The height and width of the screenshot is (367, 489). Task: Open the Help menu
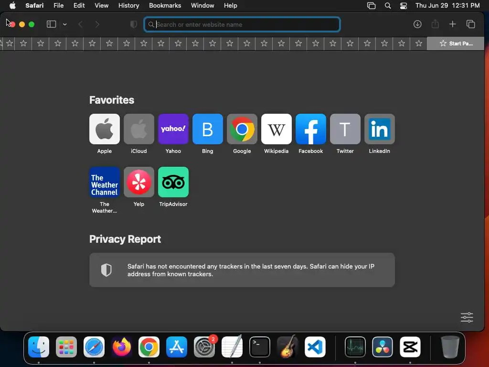(x=231, y=6)
